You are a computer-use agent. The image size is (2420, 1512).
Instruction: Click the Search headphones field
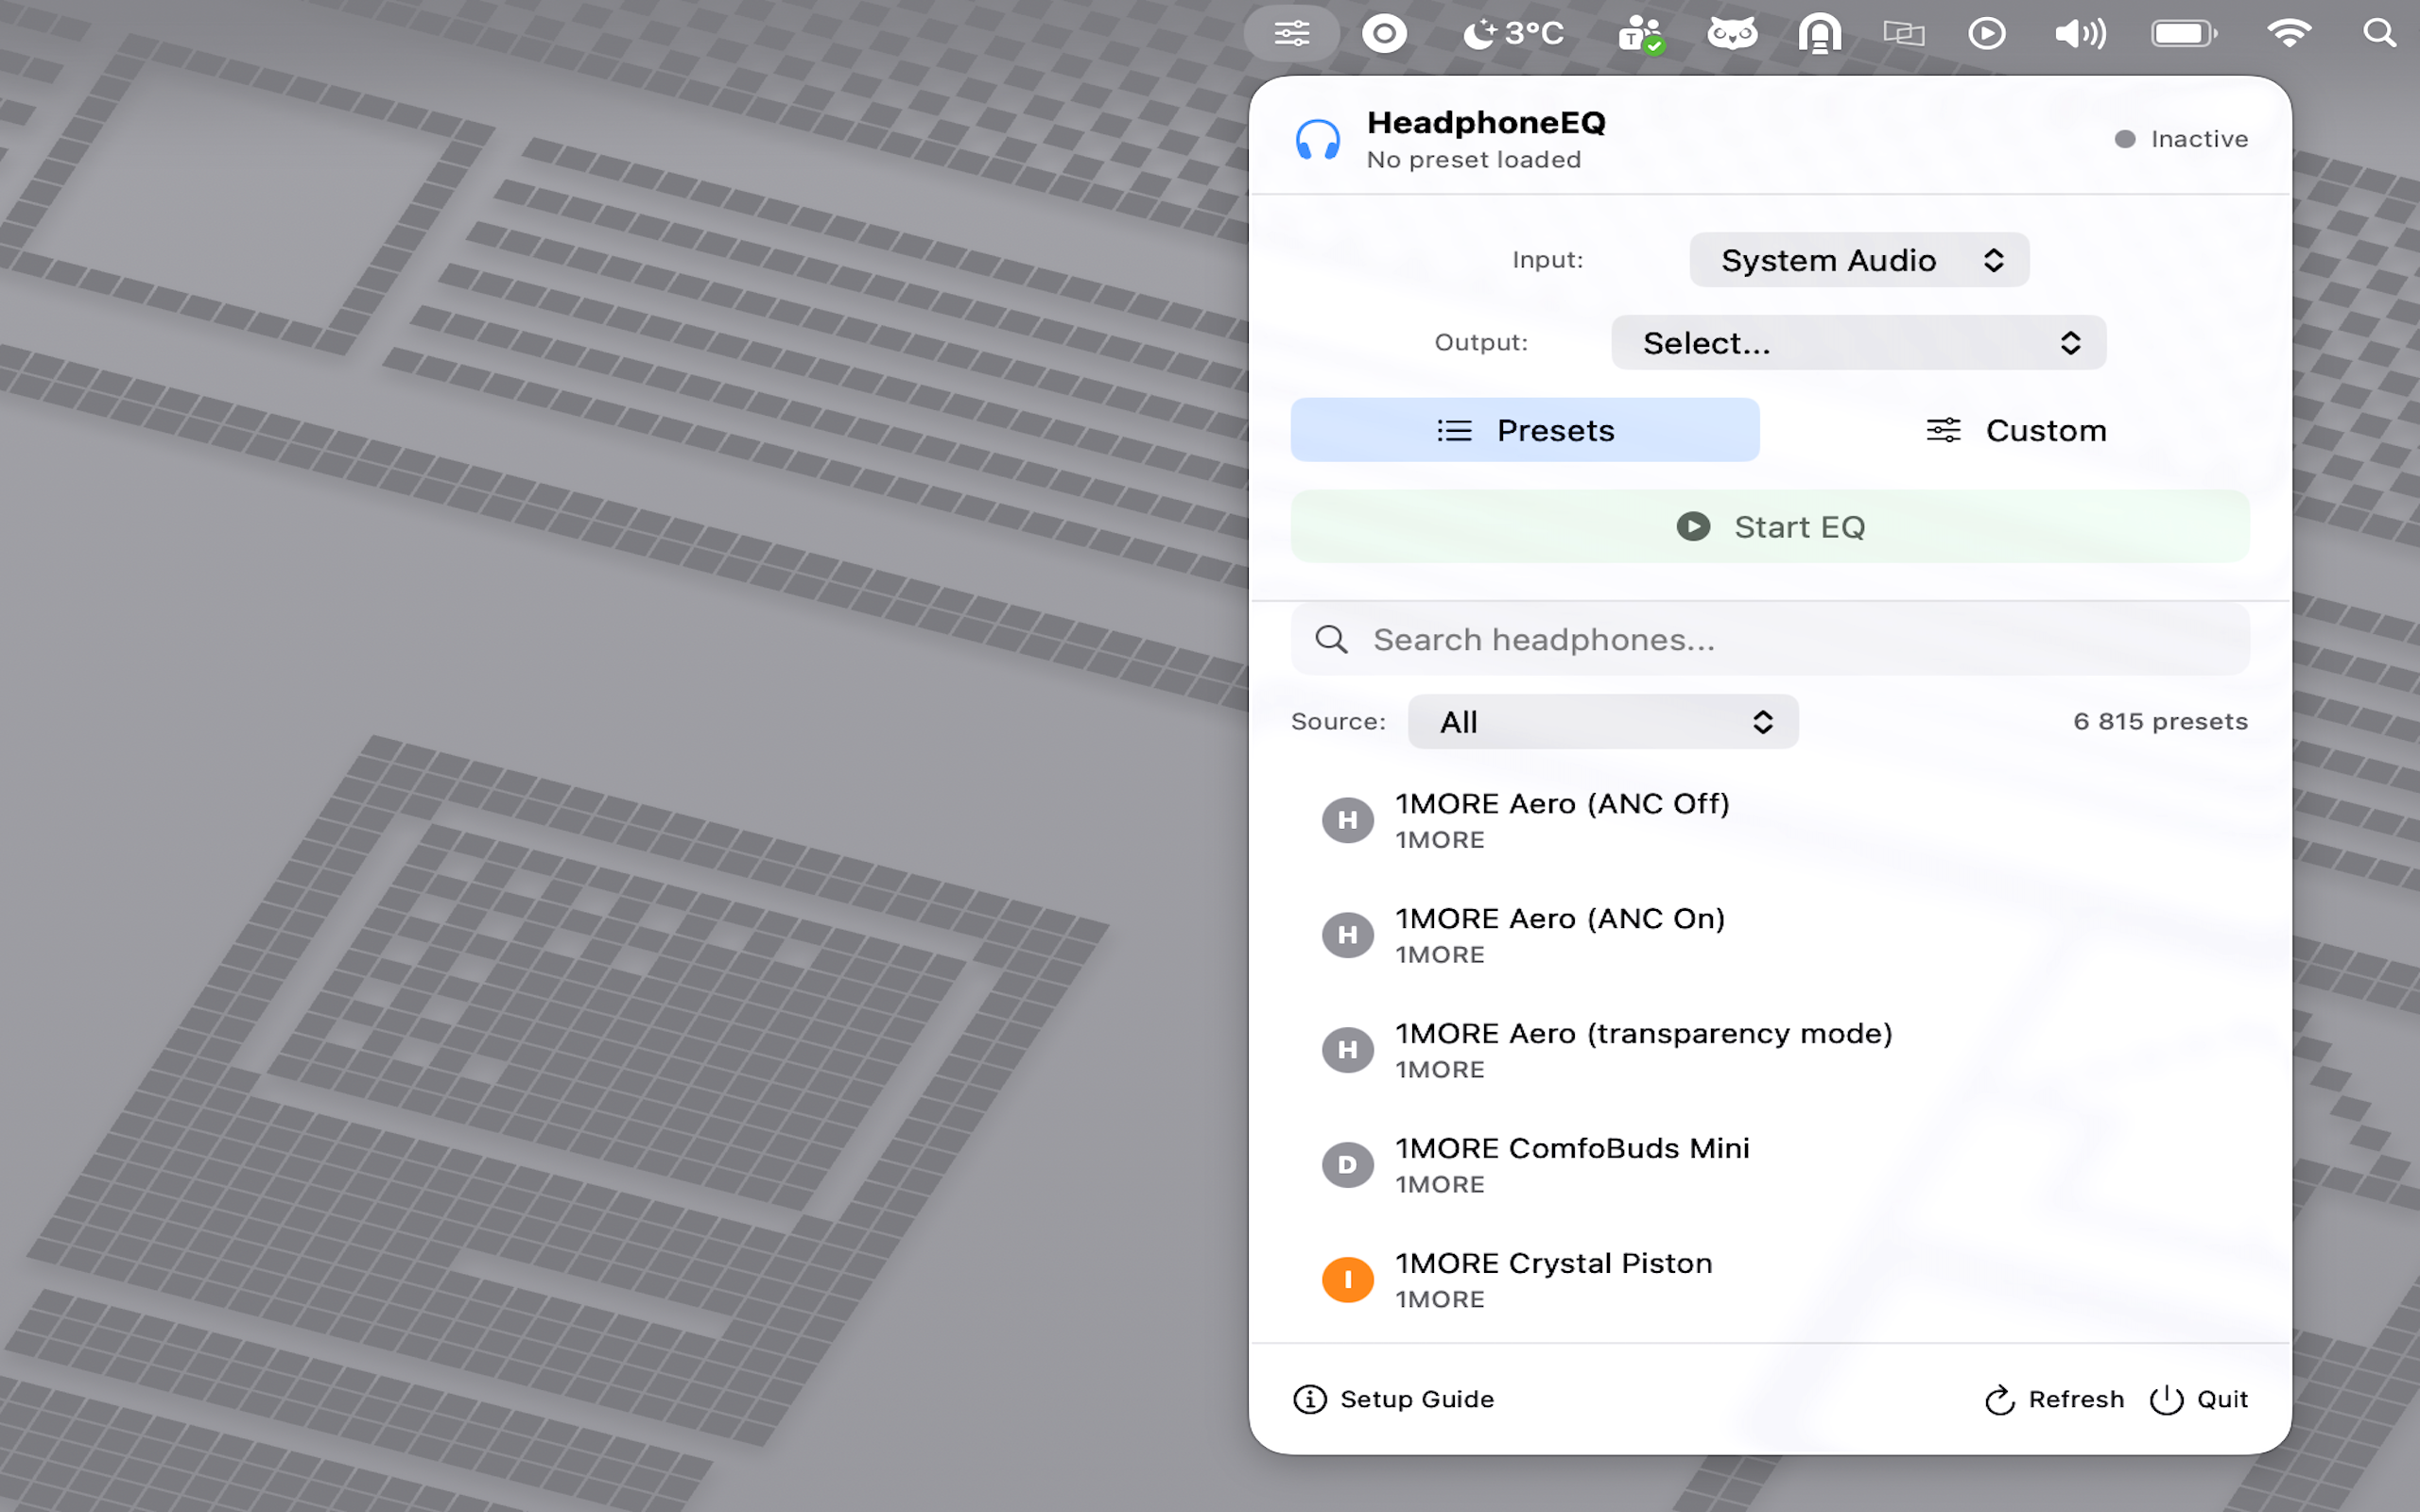coord(1770,639)
